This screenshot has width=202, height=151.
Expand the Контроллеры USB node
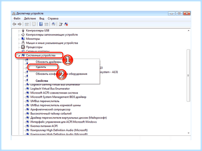pos(19,31)
